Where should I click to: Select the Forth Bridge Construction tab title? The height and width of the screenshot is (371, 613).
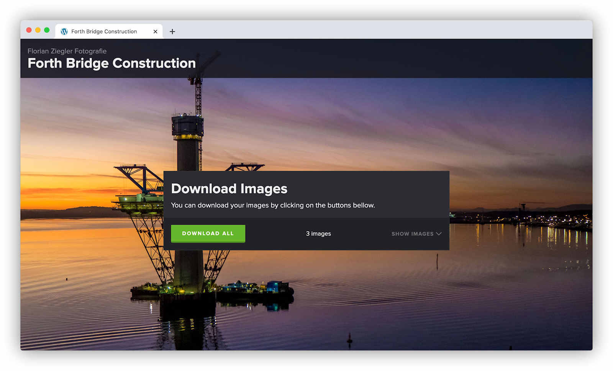click(x=104, y=31)
